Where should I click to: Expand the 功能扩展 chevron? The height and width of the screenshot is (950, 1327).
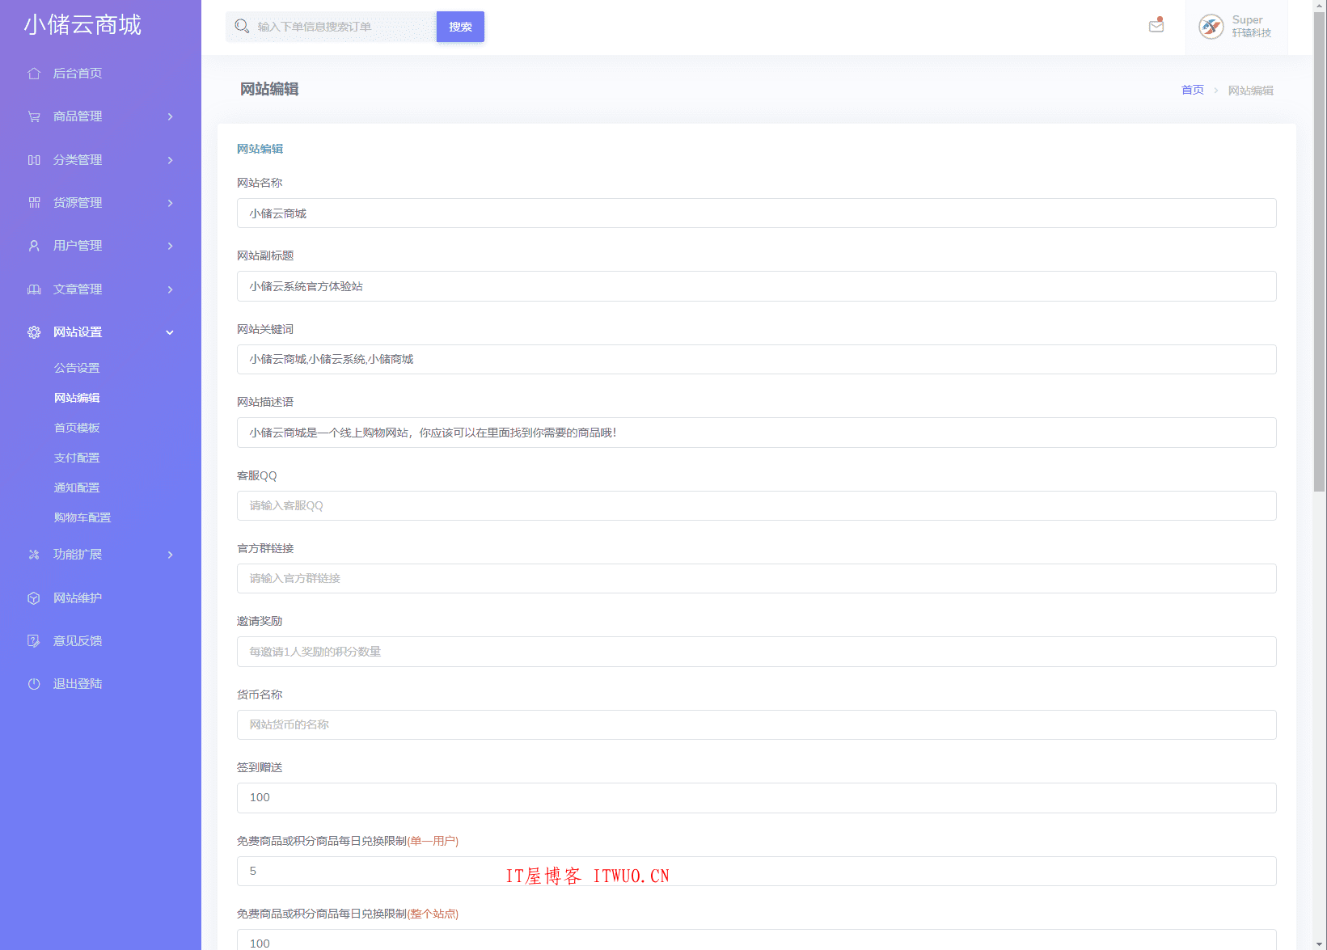[170, 555]
